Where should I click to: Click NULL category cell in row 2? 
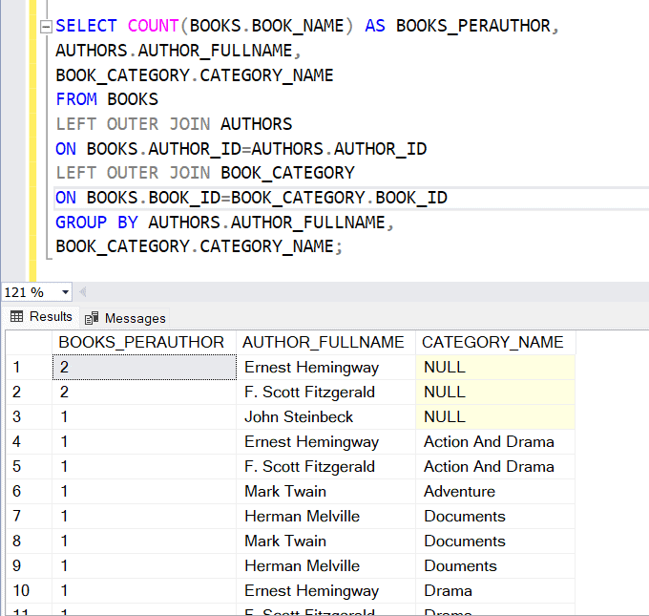point(495,392)
